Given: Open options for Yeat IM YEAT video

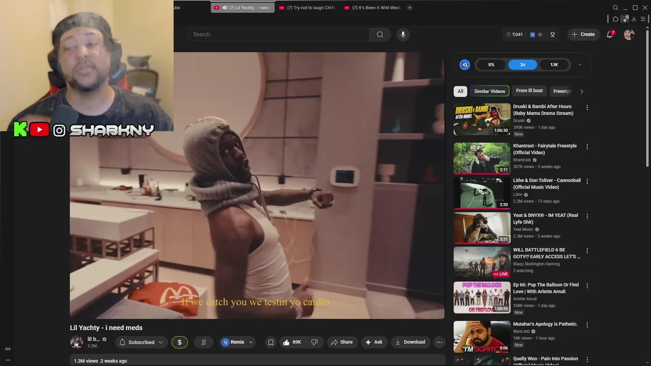Looking at the screenshot, I should pos(587,216).
